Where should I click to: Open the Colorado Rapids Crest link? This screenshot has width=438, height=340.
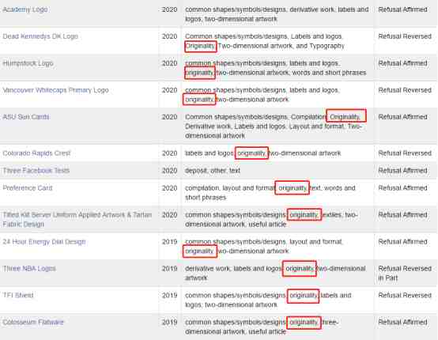36,153
